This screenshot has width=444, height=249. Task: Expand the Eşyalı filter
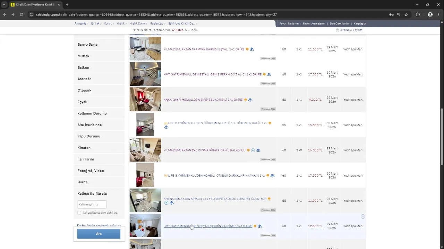[99, 102]
